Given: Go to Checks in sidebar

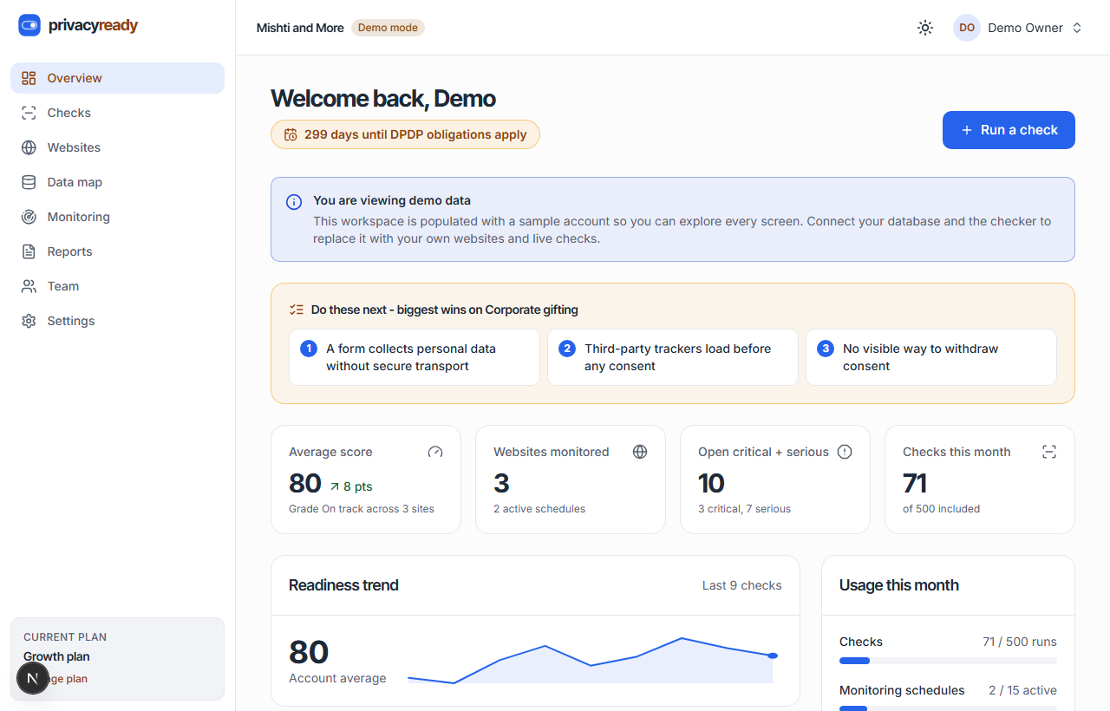Looking at the screenshot, I should (x=117, y=113).
